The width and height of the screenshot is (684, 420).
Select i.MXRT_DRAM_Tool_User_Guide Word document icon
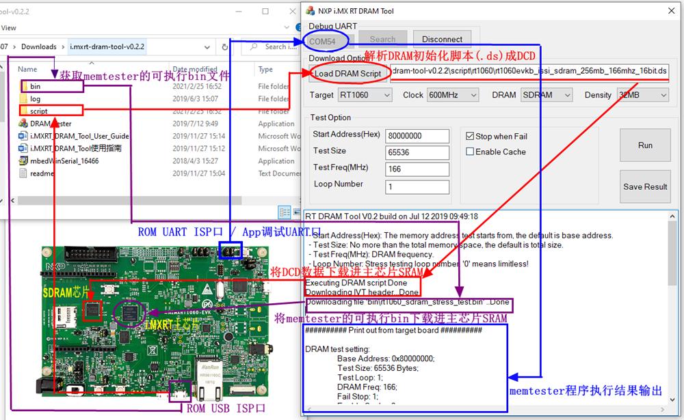(x=23, y=136)
